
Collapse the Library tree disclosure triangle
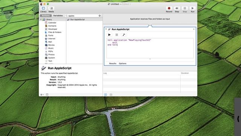pyautogui.click(x=41, y=19)
